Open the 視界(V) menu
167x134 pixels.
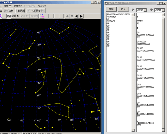(8, 6)
